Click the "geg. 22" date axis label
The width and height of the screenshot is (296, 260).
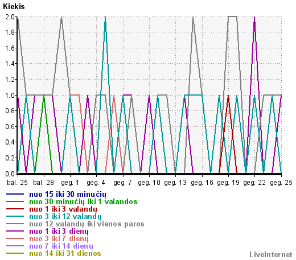tap(254, 183)
